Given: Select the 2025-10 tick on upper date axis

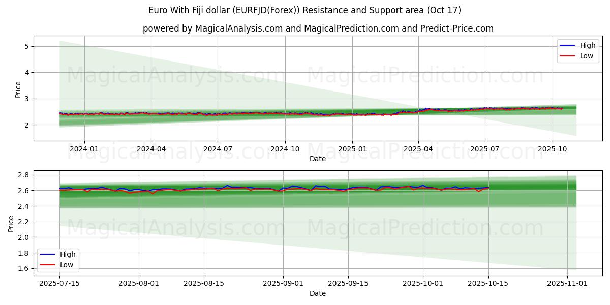Looking at the screenshot, I should coord(552,149).
